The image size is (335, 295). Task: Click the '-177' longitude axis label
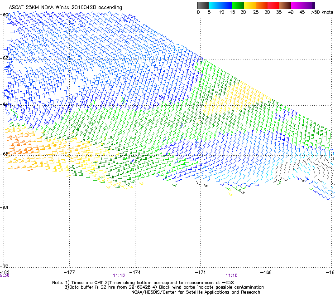(x=69, y=272)
